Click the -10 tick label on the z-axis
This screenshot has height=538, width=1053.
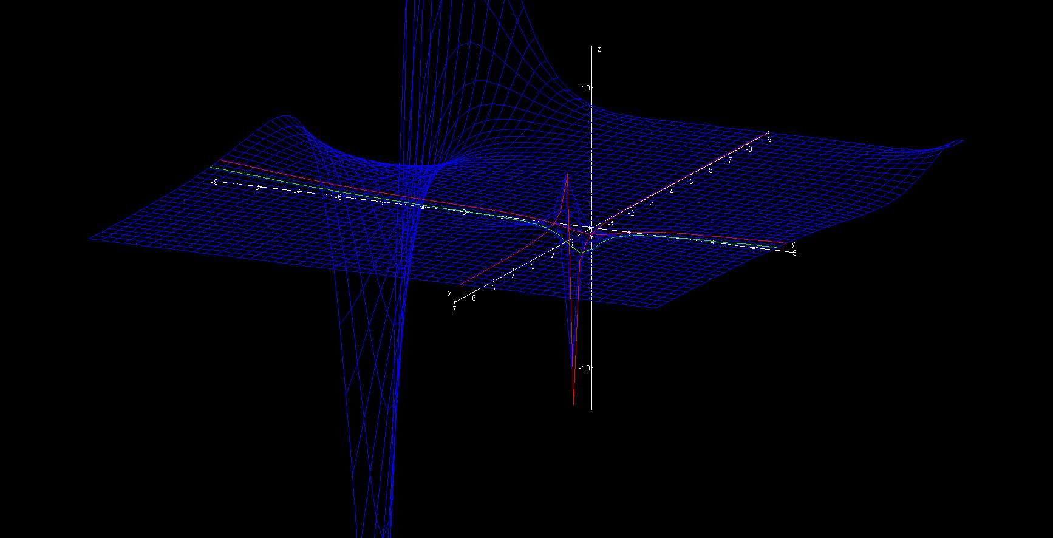(x=584, y=368)
